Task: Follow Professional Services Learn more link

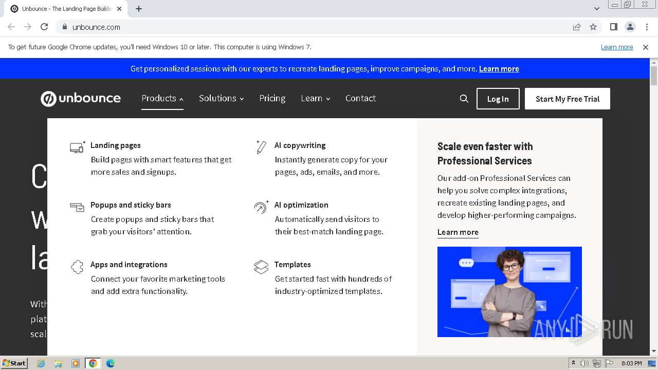Action: [458, 232]
